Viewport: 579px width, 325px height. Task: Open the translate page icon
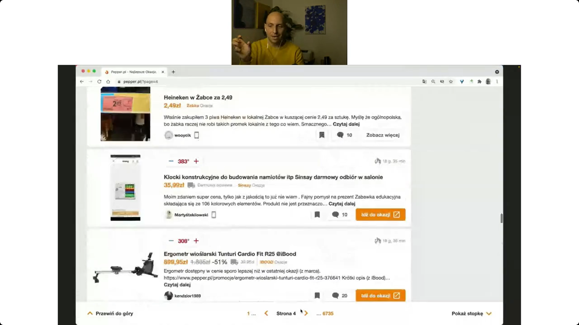point(424,82)
